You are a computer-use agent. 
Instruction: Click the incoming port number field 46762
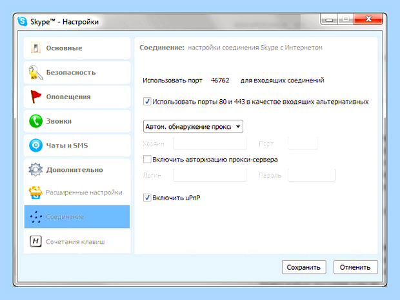point(221,80)
